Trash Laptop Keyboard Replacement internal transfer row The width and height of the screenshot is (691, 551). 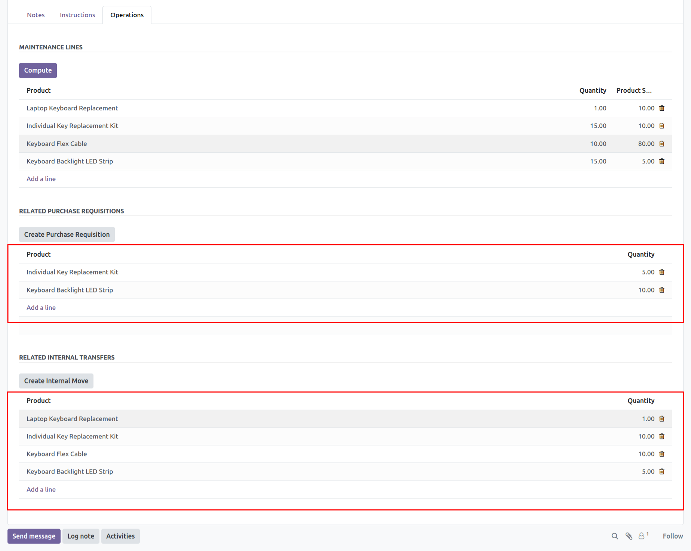pos(661,419)
